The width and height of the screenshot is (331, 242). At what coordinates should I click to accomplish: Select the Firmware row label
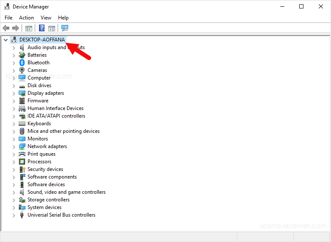click(x=38, y=101)
